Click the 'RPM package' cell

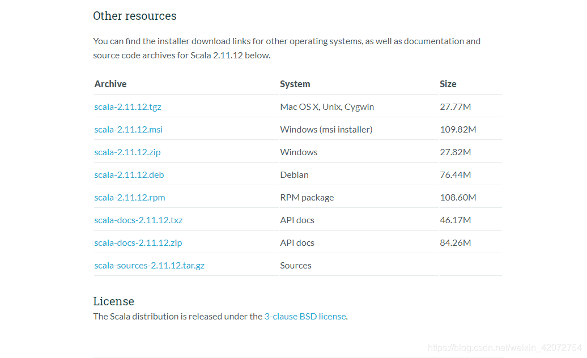[x=307, y=198]
